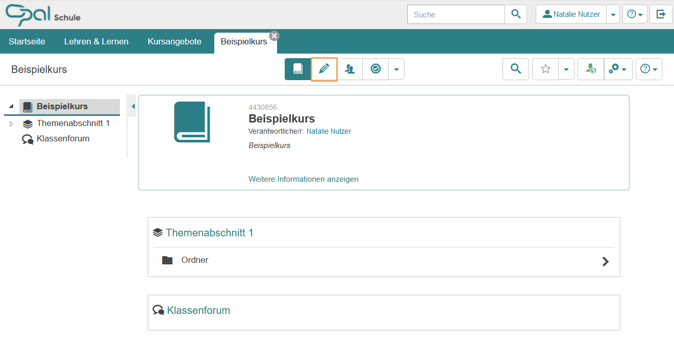Viewport: 674px width, 344px height.
Task: Open the Lehren & Lernen menu
Action: click(96, 41)
